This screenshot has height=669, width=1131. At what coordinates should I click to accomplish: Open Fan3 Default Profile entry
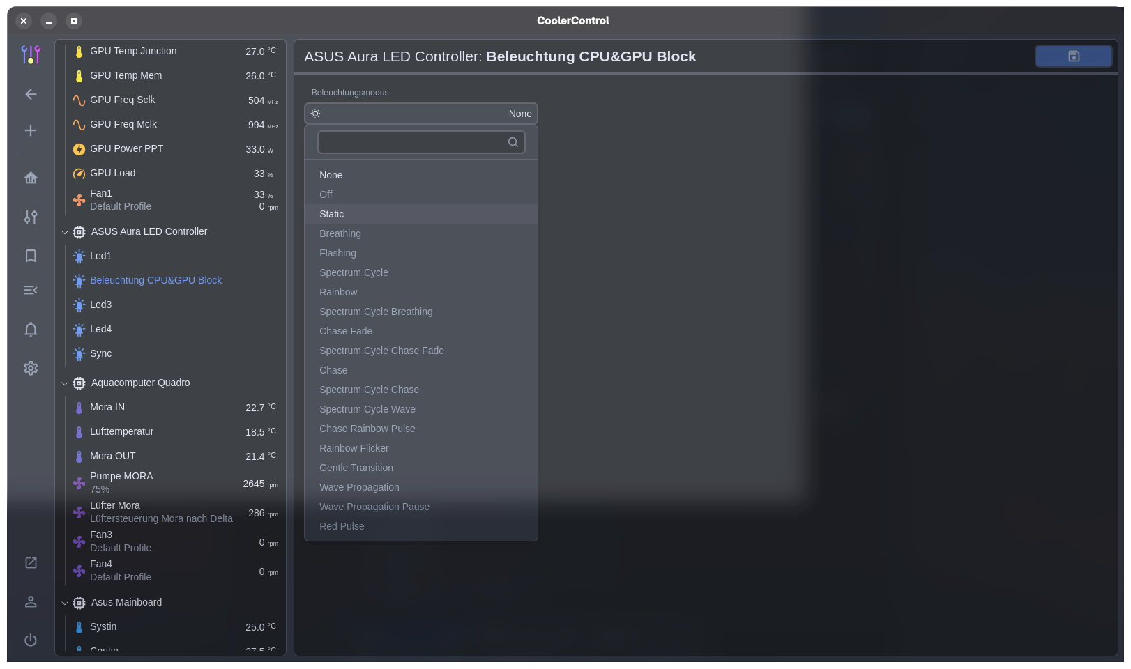pyautogui.click(x=174, y=541)
